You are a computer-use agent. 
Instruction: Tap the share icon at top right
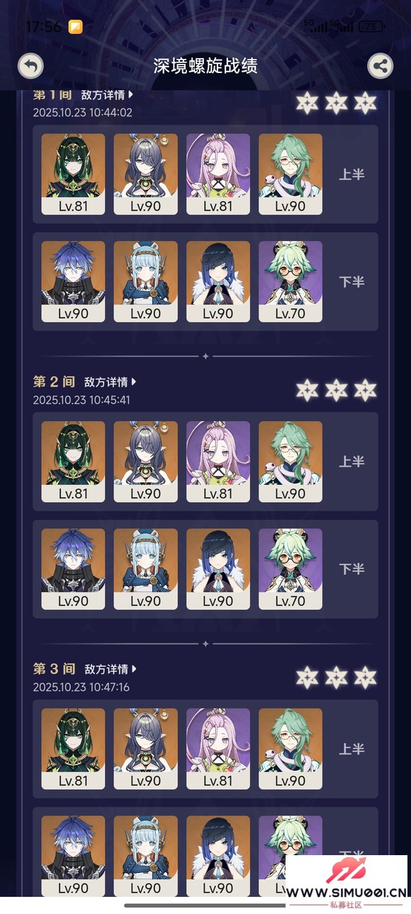pyautogui.click(x=381, y=66)
